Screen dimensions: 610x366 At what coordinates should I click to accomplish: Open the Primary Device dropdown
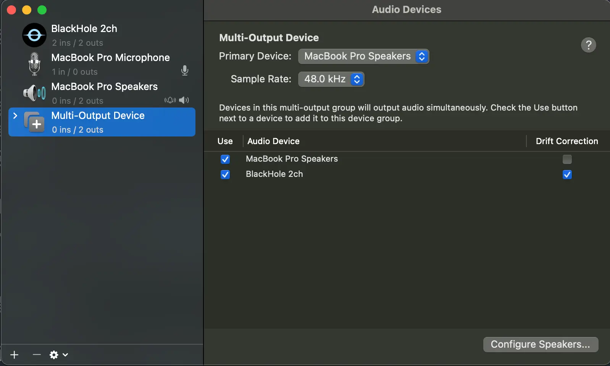(x=363, y=56)
